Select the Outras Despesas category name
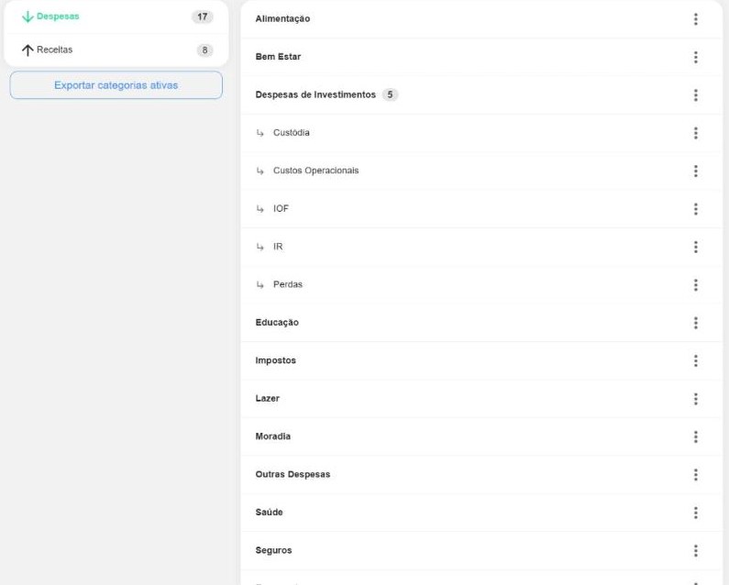The width and height of the screenshot is (729, 585). [293, 474]
